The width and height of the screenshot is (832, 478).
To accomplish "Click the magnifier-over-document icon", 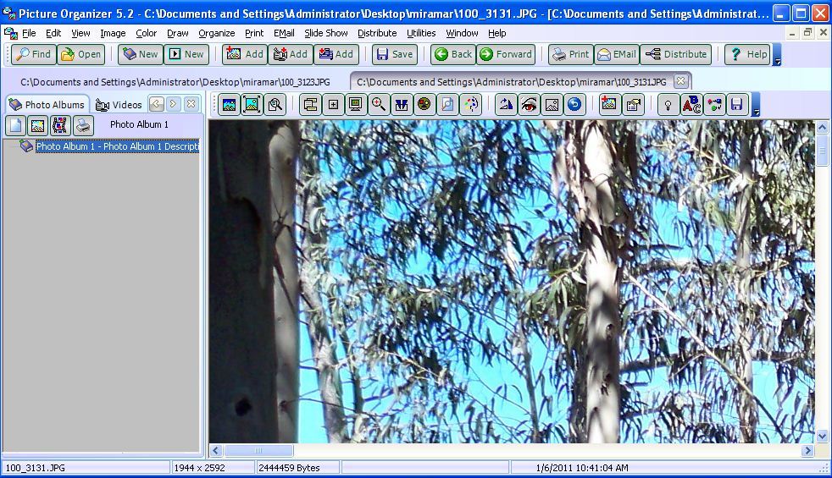I will [275, 104].
